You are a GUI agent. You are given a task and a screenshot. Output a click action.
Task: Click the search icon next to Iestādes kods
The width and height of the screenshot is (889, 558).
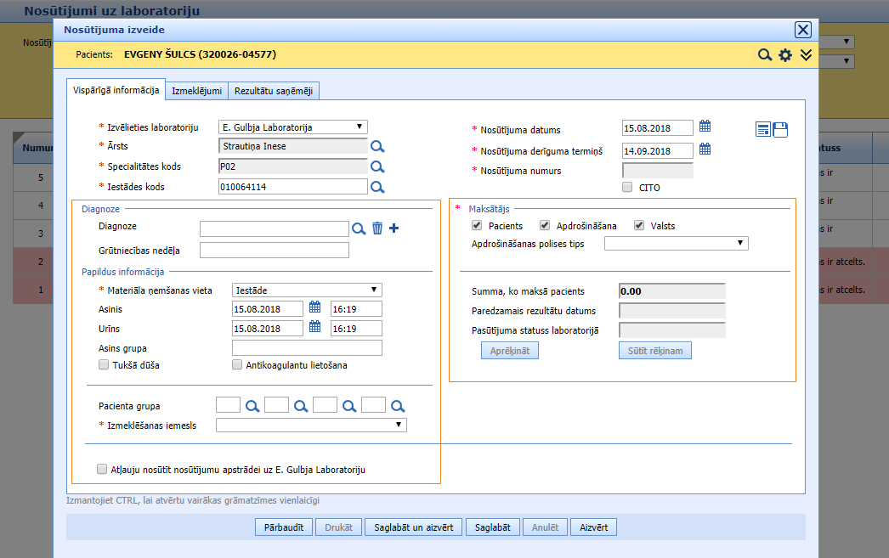coord(377,186)
